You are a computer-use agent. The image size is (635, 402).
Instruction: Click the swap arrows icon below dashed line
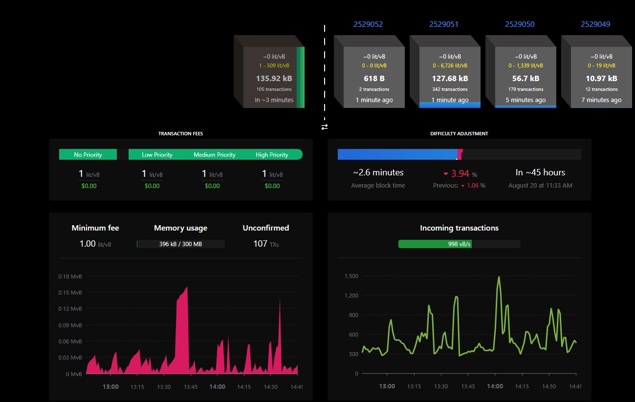[x=325, y=127]
